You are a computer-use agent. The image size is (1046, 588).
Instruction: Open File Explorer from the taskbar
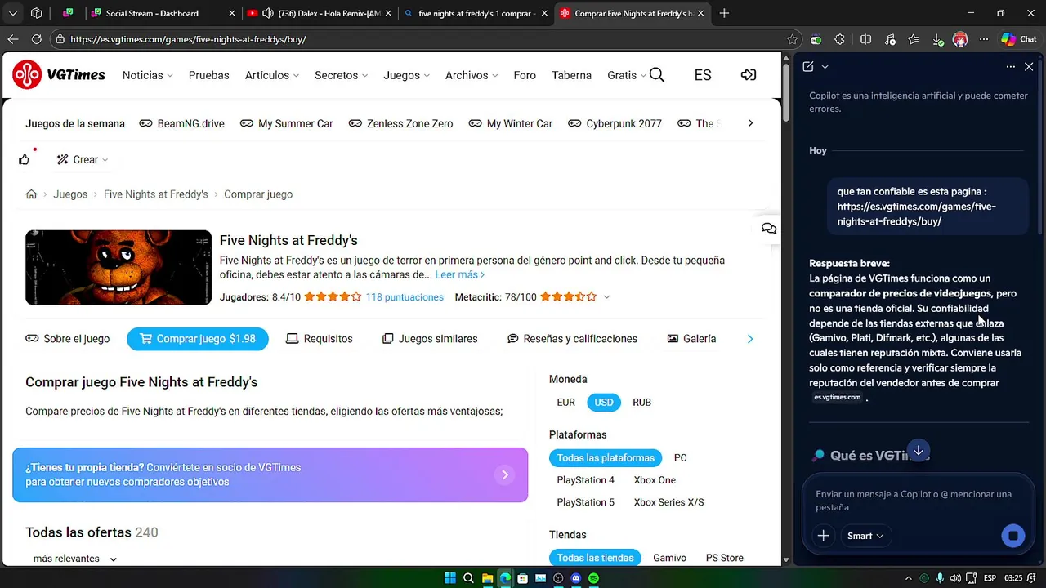(487, 578)
